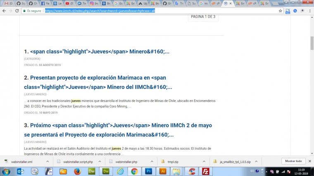
Task: Open the webinstaller.script.php downloaded file
Action: [x=78, y=162]
